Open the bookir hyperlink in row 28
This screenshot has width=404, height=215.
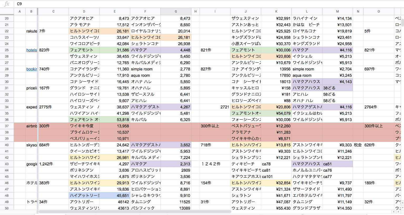tap(32, 69)
